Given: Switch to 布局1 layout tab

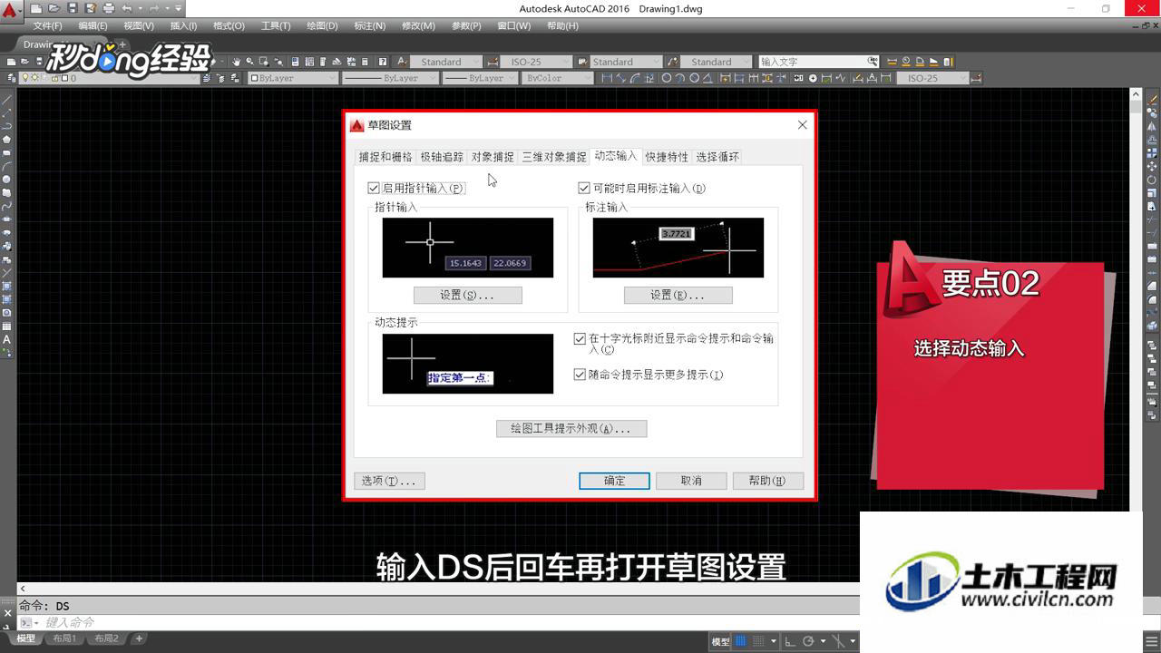Looking at the screenshot, I should 63,638.
